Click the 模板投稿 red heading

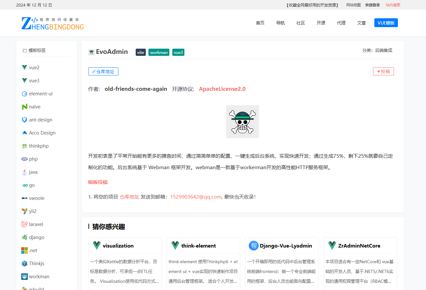tap(98, 182)
